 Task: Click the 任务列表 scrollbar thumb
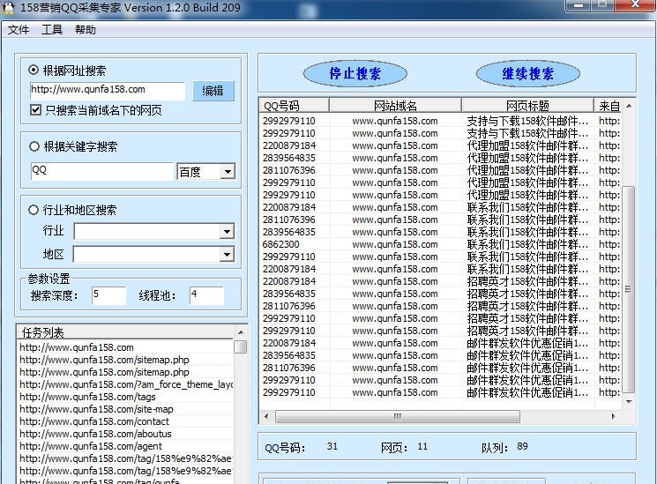tap(241, 347)
